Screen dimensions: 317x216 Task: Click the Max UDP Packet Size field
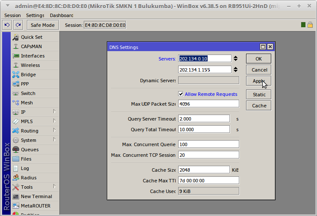[x=208, y=104]
